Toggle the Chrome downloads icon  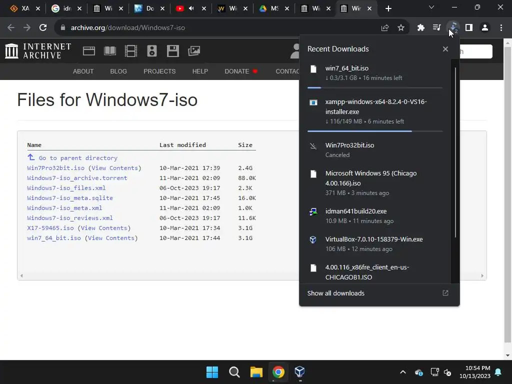[x=453, y=28]
